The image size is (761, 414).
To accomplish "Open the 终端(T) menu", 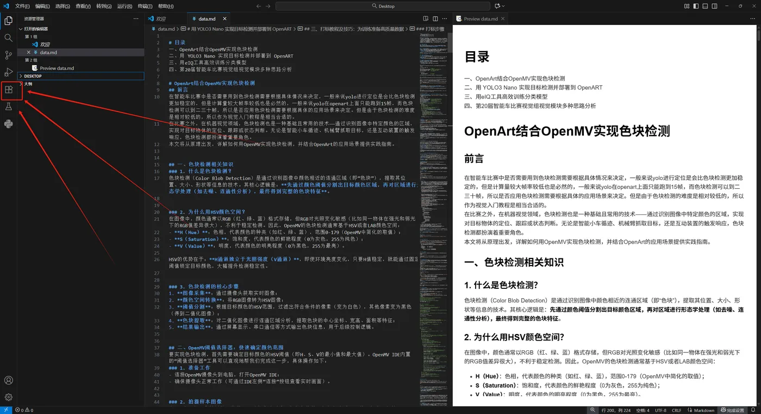I will pos(145,6).
